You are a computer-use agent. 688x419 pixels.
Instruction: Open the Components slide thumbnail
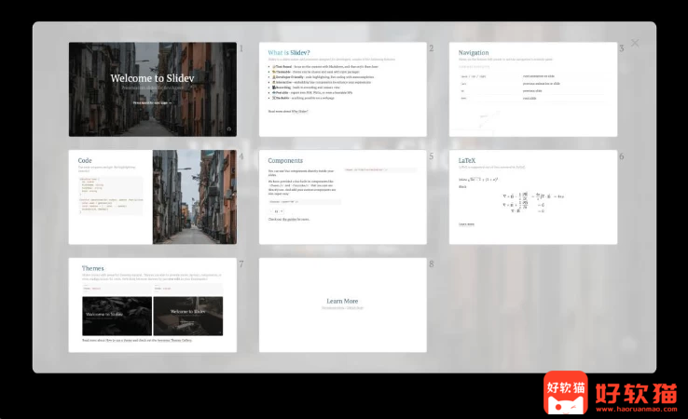coord(343,197)
